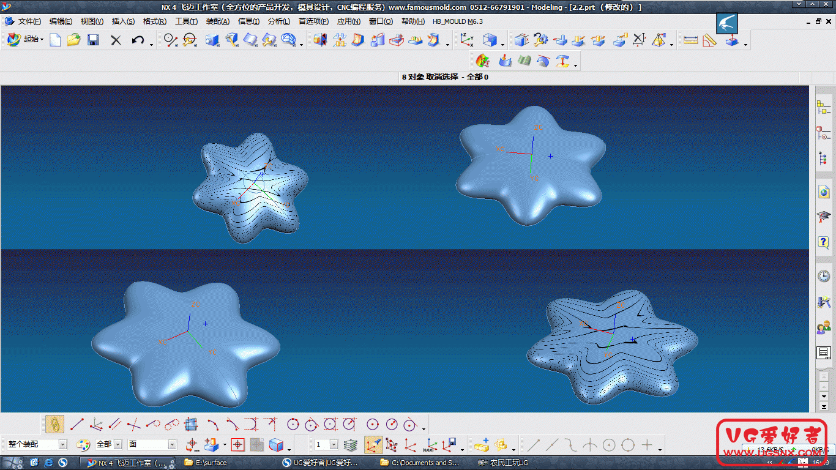Click the E:\surface taskbar button
This screenshot has height=470, width=836.
tap(206, 463)
